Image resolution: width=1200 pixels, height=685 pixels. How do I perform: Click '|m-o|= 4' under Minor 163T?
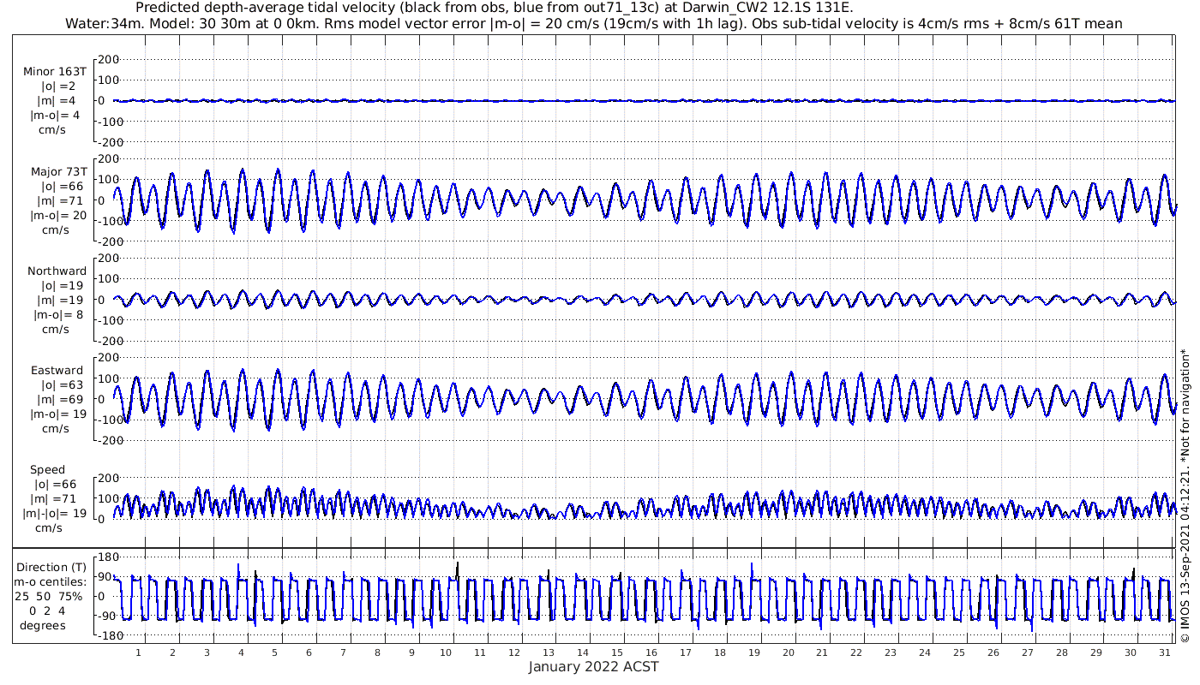56,115
